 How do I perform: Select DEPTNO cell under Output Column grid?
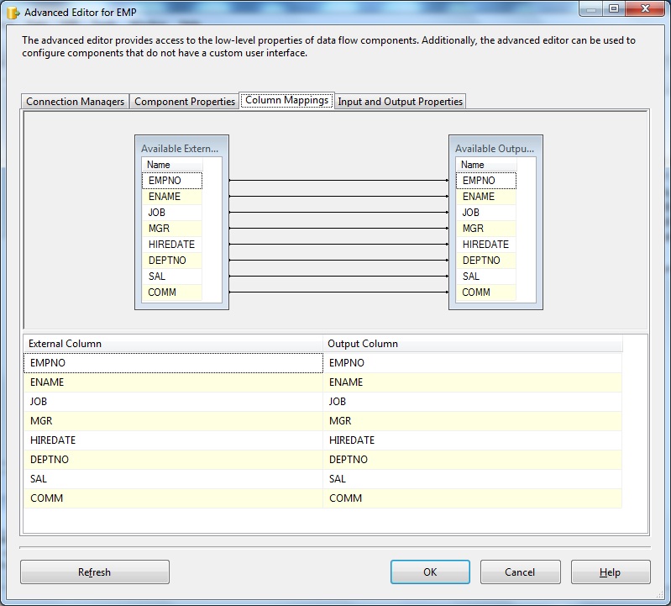[473, 459]
